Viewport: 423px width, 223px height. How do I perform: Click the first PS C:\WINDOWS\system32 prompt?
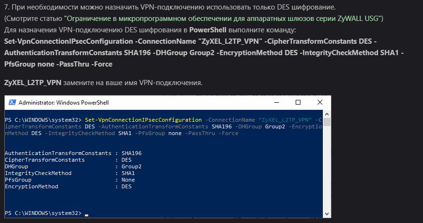click(43, 119)
